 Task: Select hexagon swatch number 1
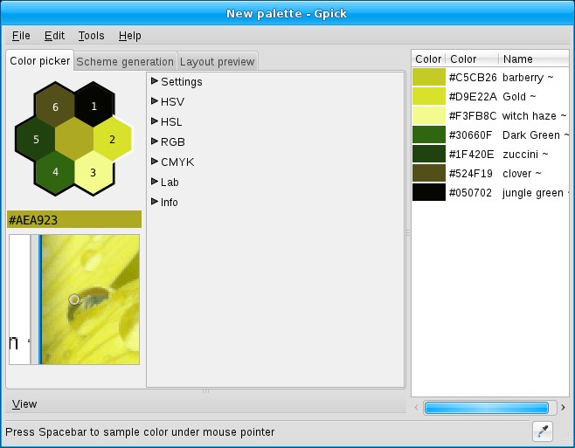[94, 107]
